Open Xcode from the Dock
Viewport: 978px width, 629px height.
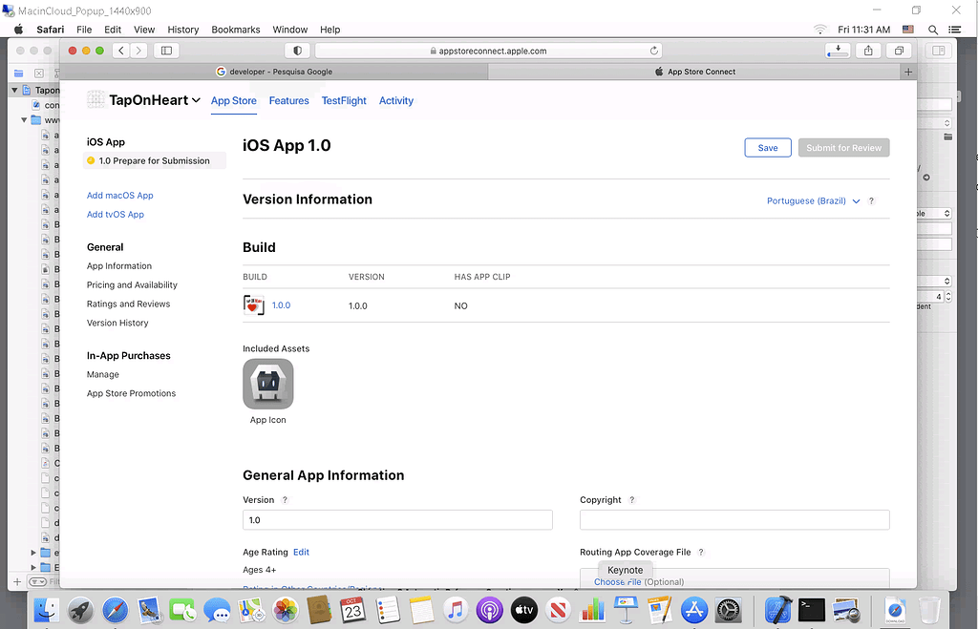[x=778, y=610]
